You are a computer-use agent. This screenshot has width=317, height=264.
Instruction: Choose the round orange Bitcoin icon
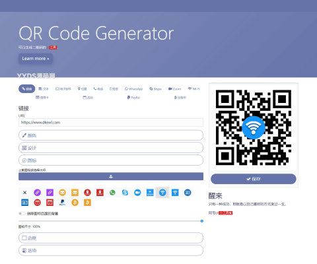pyautogui.click(x=75, y=203)
